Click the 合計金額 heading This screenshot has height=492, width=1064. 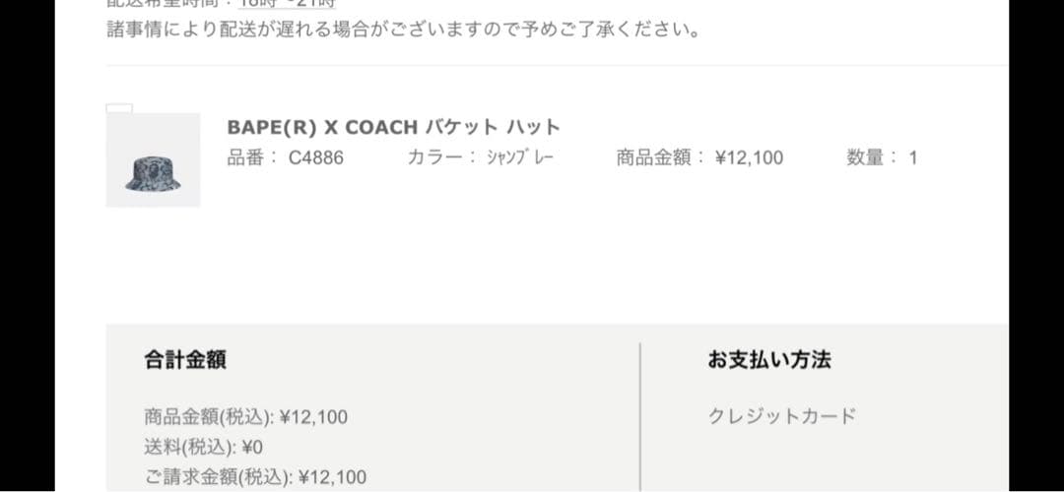coord(185,360)
